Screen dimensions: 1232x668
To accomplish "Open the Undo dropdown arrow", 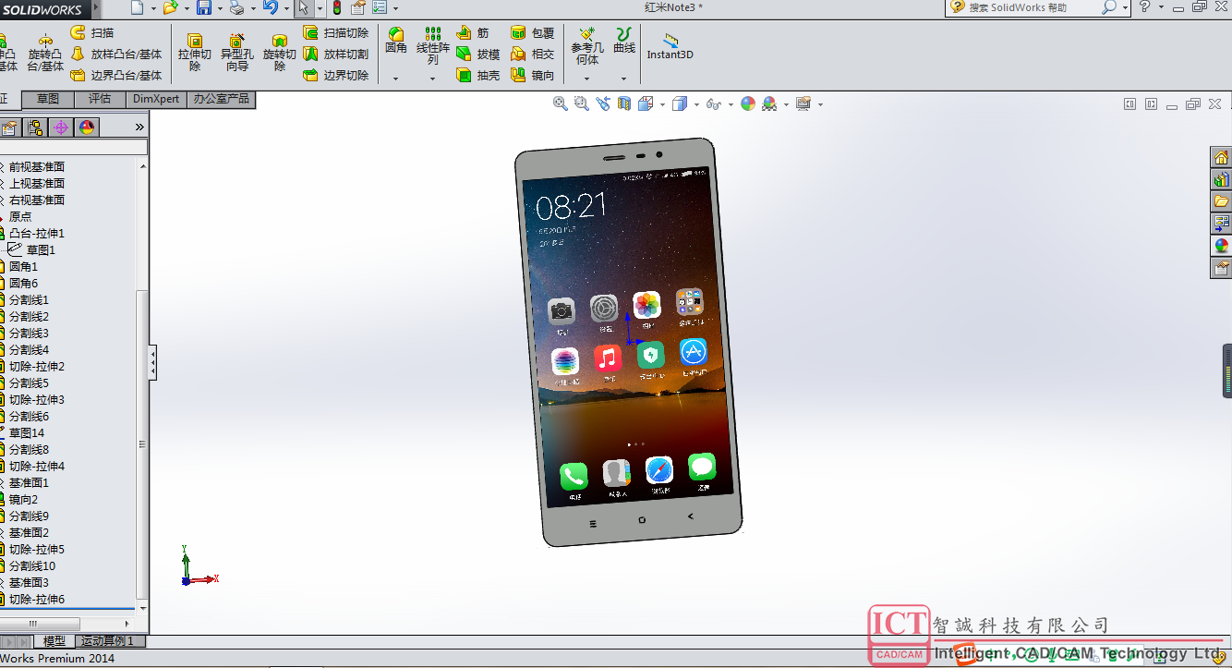I will pos(285,8).
